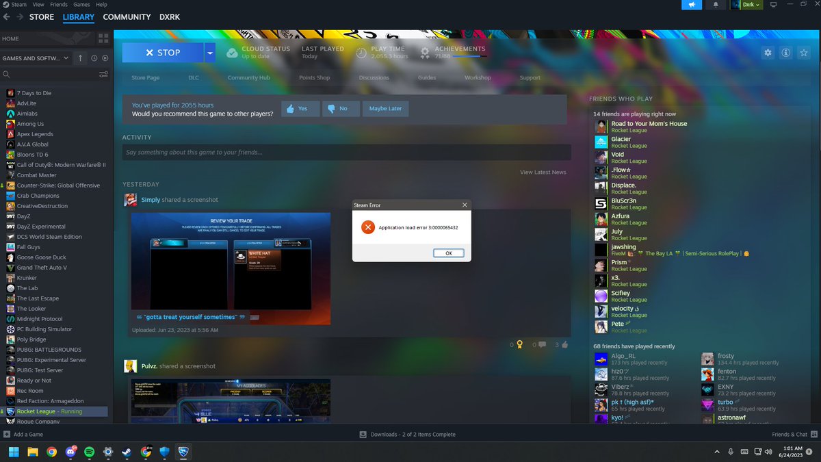Open the game settings gear icon

tap(768, 53)
